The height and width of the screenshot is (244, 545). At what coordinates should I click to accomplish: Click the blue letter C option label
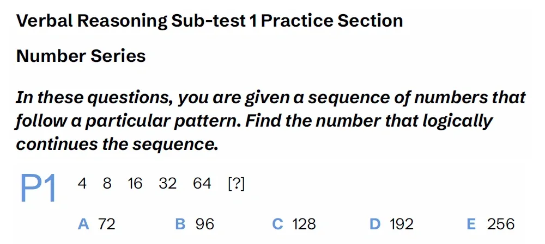coord(277,224)
